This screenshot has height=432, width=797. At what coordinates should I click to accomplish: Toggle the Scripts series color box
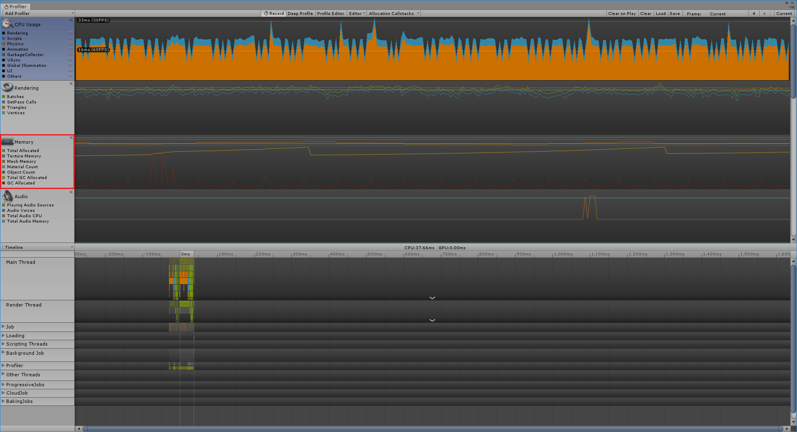coord(4,39)
